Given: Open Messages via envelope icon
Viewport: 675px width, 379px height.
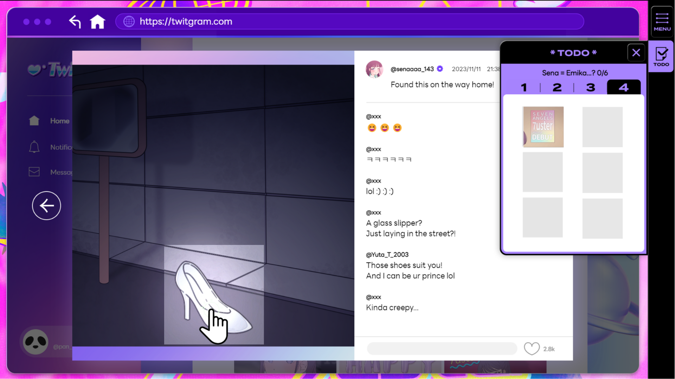Looking at the screenshot, I should (34, 172).
